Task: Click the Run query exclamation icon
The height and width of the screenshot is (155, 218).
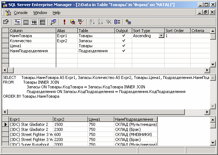Action: coord(64,22)
